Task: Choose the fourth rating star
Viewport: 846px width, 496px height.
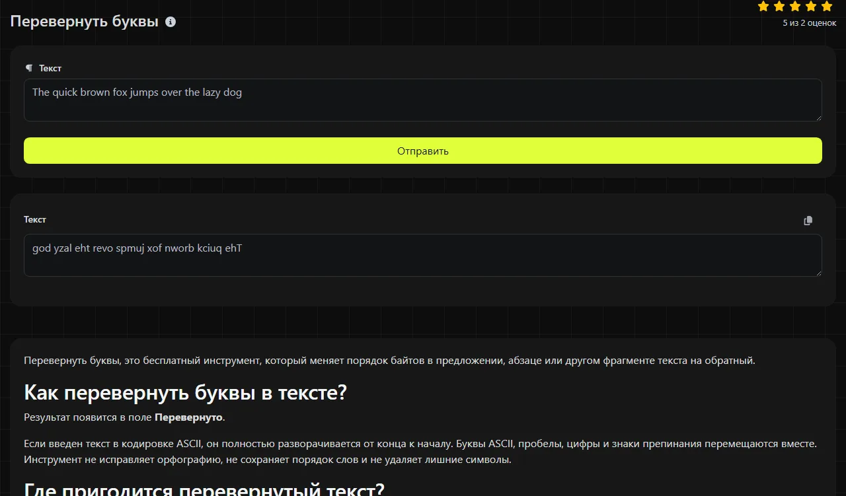Action: pyautogui.click(x=811, y=7)
